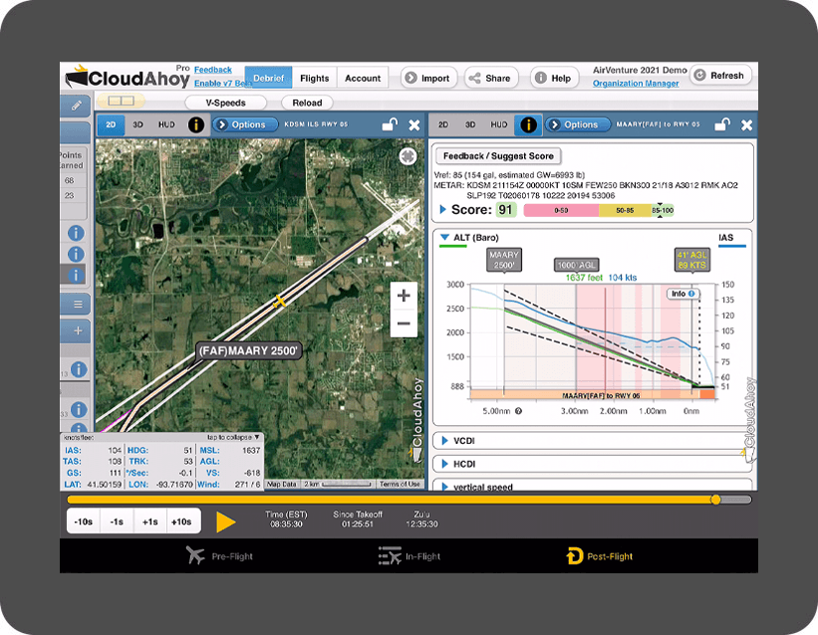Open the Feedback link

pyautogui.click(x=213, y=70)
